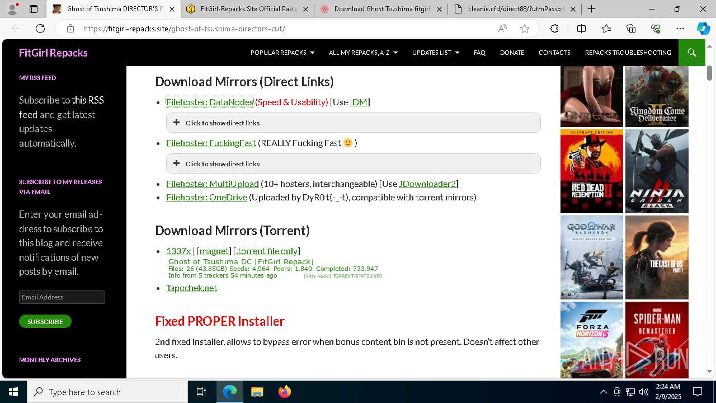
Task: Add this page to favorites with the star icon
Action: pos(525,29)
